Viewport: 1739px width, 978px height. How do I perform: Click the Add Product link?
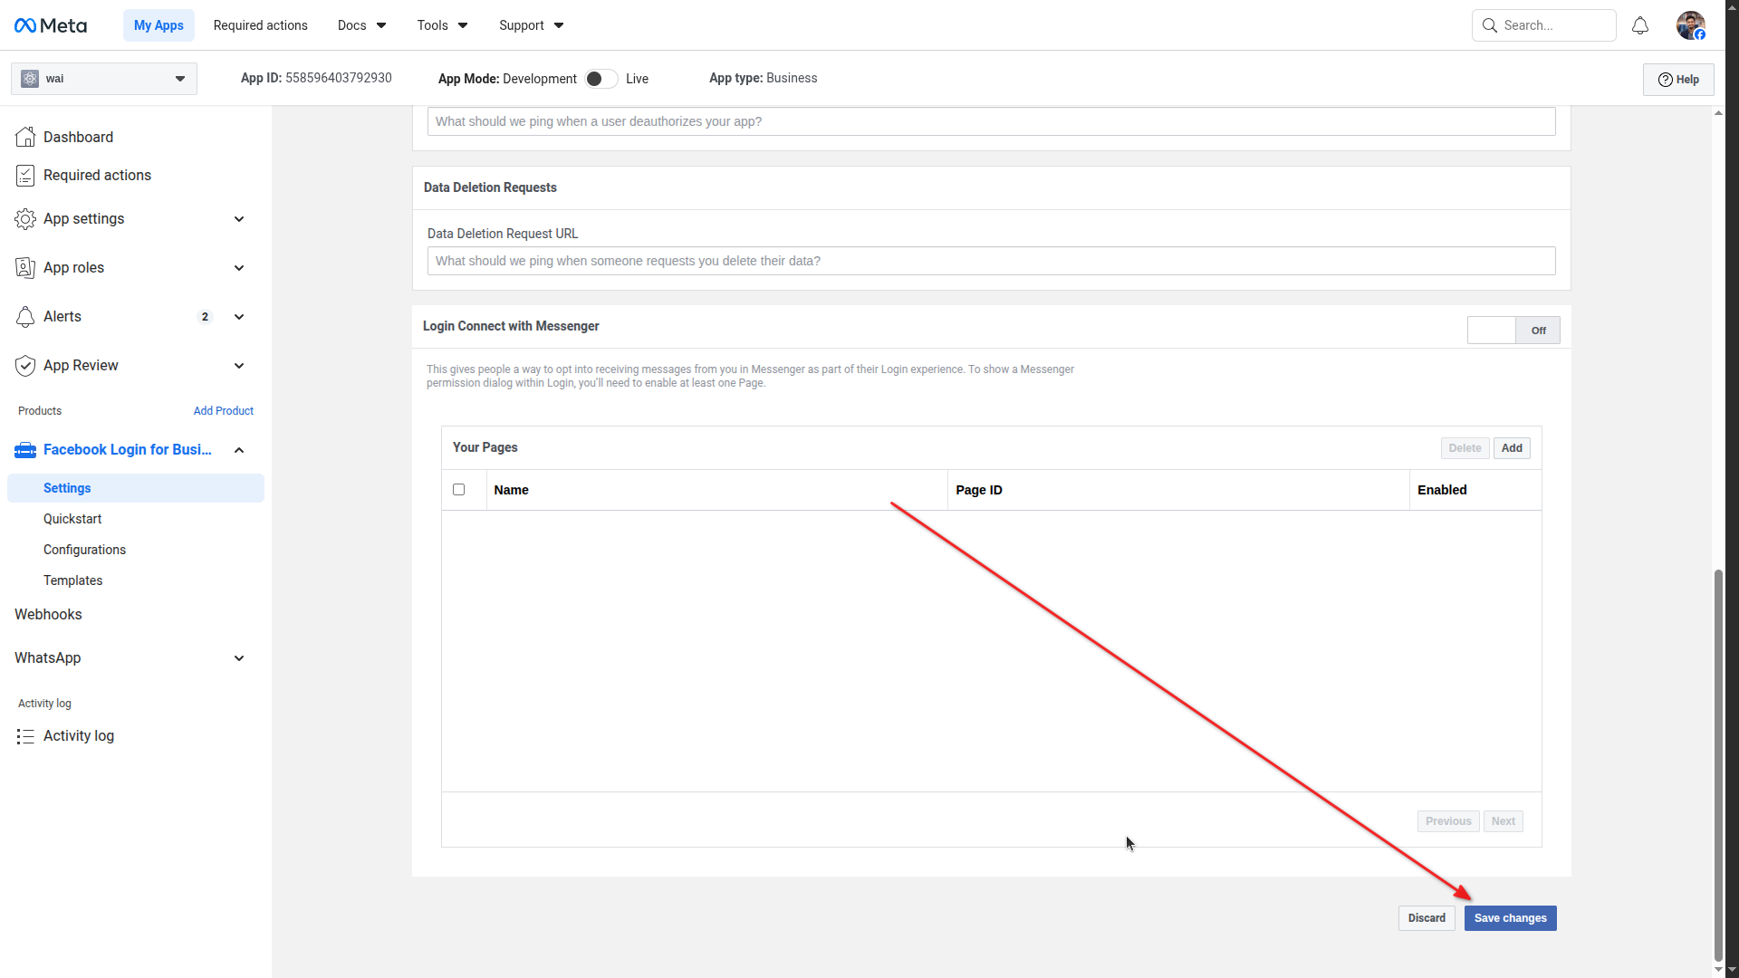click(x=223, y=411)
